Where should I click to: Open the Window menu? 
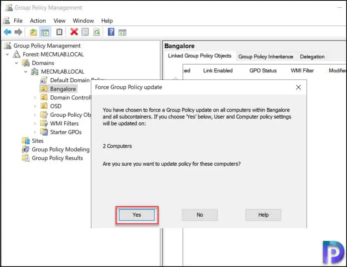click(x=83, y=21)
